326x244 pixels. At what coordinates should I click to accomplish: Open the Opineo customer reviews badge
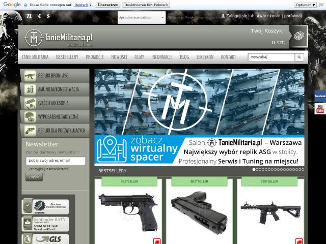pyautogui.click(x=45, y=207)
